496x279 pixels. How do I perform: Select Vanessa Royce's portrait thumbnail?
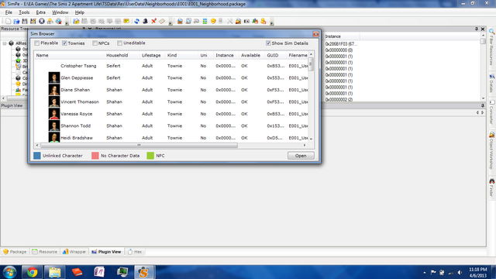pyautogui.click(x=54, y=114)
